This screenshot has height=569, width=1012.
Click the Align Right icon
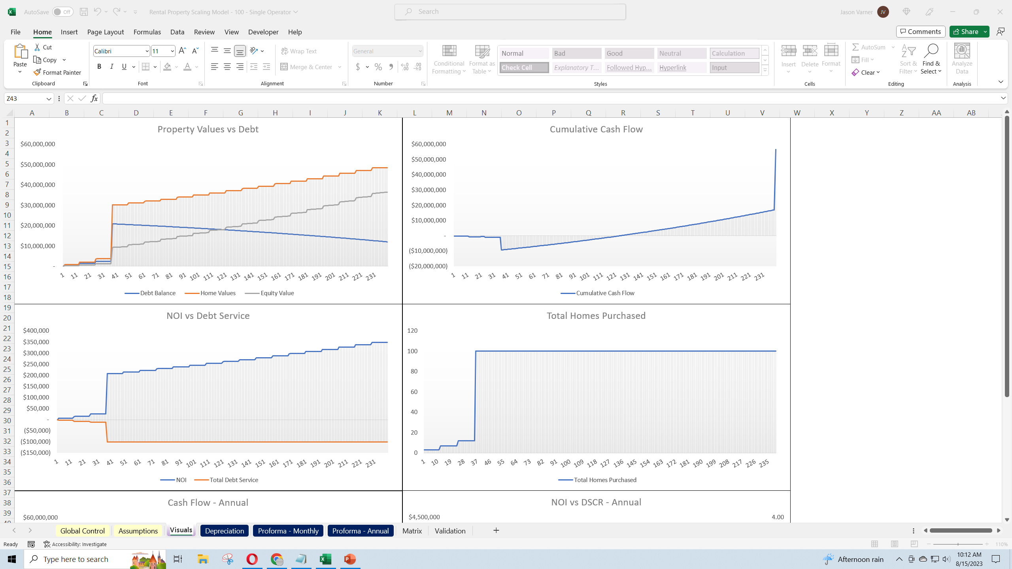tap(240, 67)
